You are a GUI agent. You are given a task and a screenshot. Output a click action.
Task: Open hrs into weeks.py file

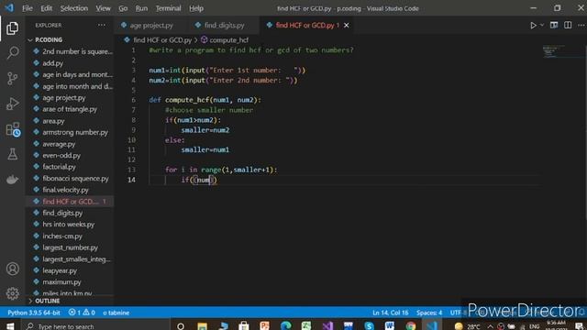68,225
